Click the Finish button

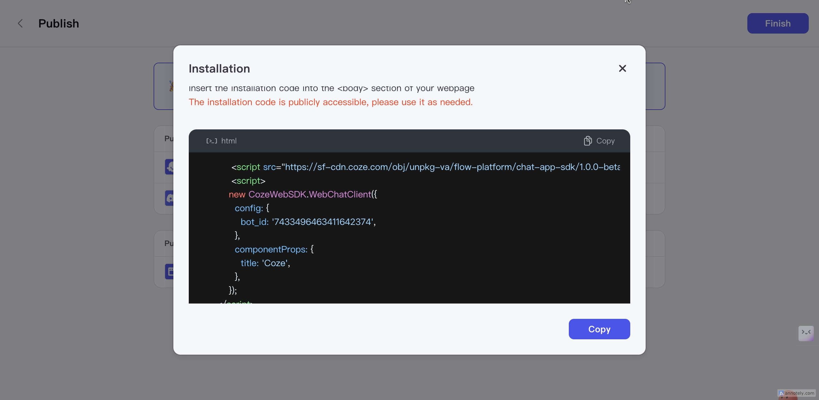point(778,23)
